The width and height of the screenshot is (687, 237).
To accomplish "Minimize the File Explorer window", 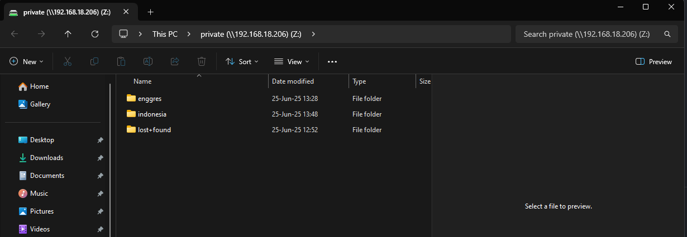I will pos(621,7).
